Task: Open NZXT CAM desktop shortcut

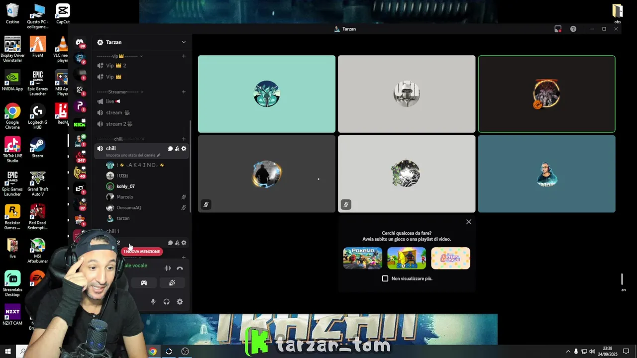Action: (x=12, y=315)
